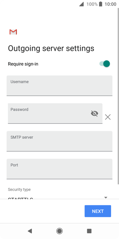119x239 pixels.
Task: Toggle password visibility eye icon
Action: tap(95, 113)
